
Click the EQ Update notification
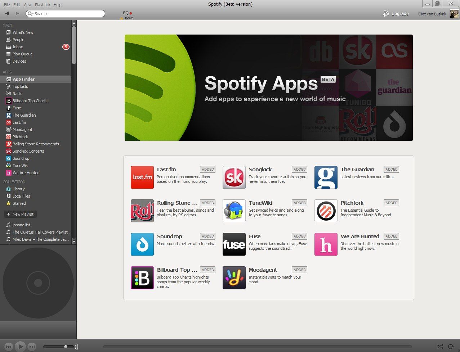click(127, 15)
